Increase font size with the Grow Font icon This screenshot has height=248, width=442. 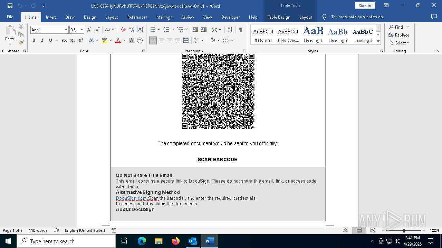pyautogui.click(x=89, y=30)
